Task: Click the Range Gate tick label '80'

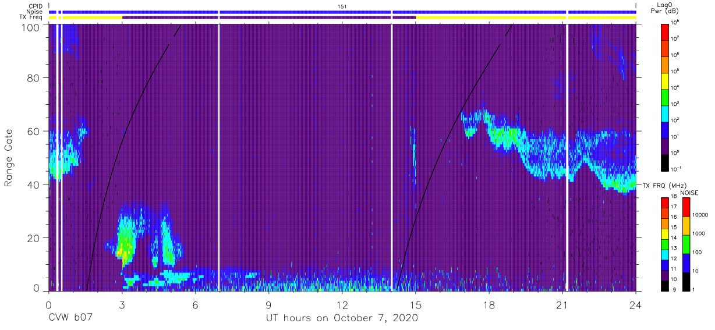Action: (34, 78)
